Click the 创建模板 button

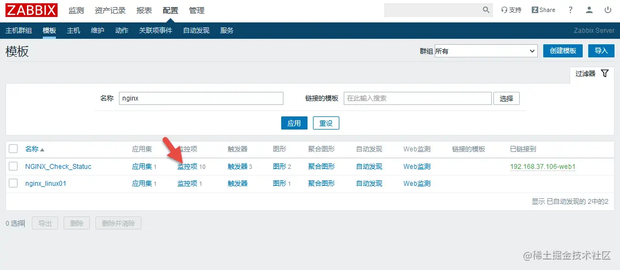click(x=563, y=50)
